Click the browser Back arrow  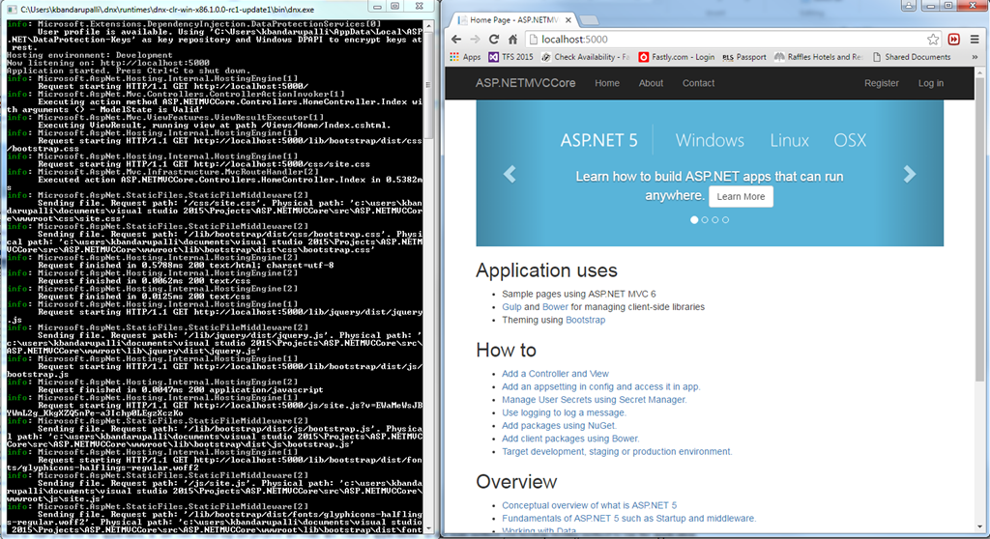[x=456, y=40]
